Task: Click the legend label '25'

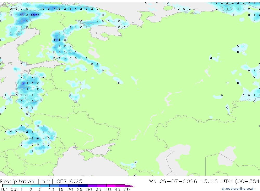Action: (x=80, y=189)
